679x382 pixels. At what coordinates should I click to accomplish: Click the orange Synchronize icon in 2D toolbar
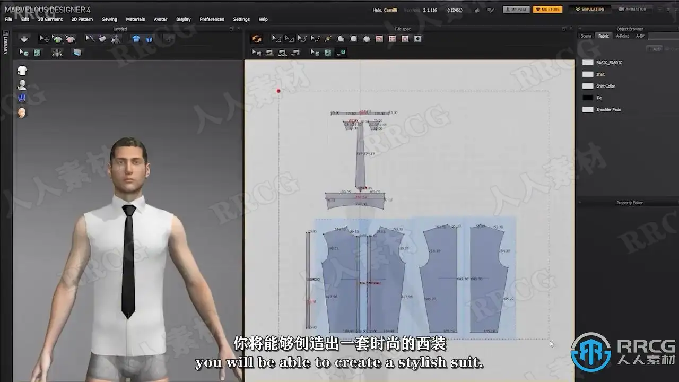click(x=257, y=39)
